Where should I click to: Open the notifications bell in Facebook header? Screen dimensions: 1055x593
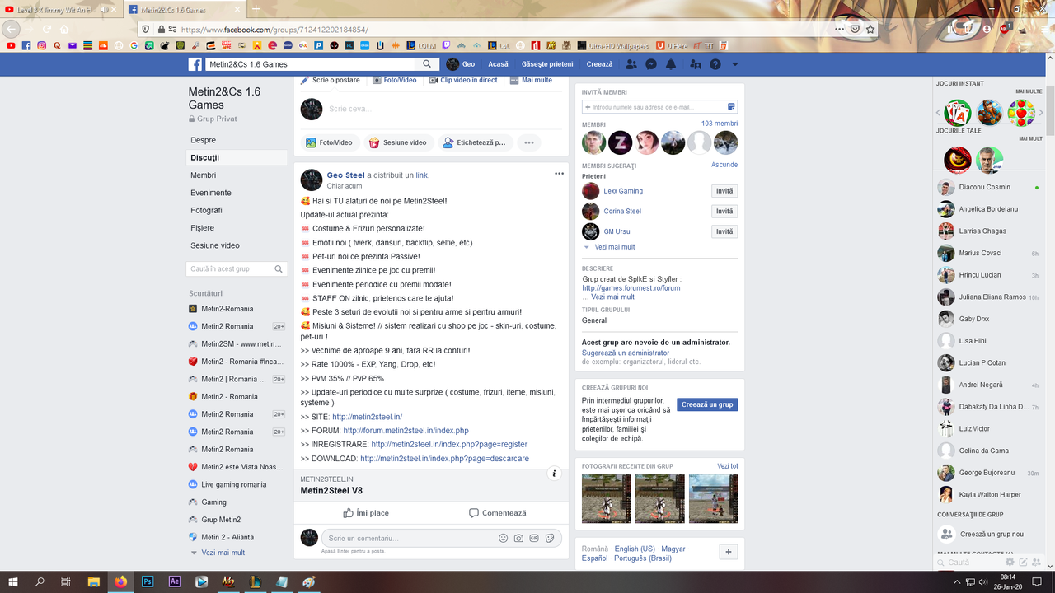[x=671, y=64]
